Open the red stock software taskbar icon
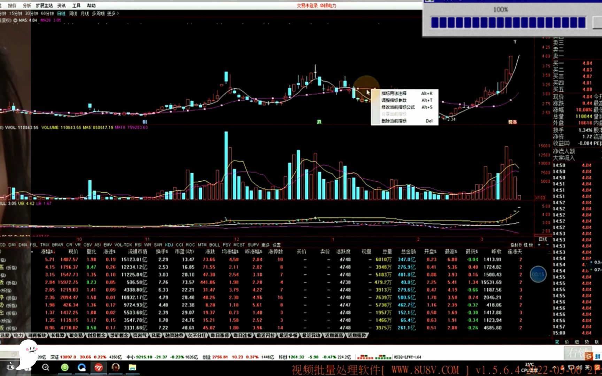Image resolution: width=602 pixels, height=376 pixels. 99,367
